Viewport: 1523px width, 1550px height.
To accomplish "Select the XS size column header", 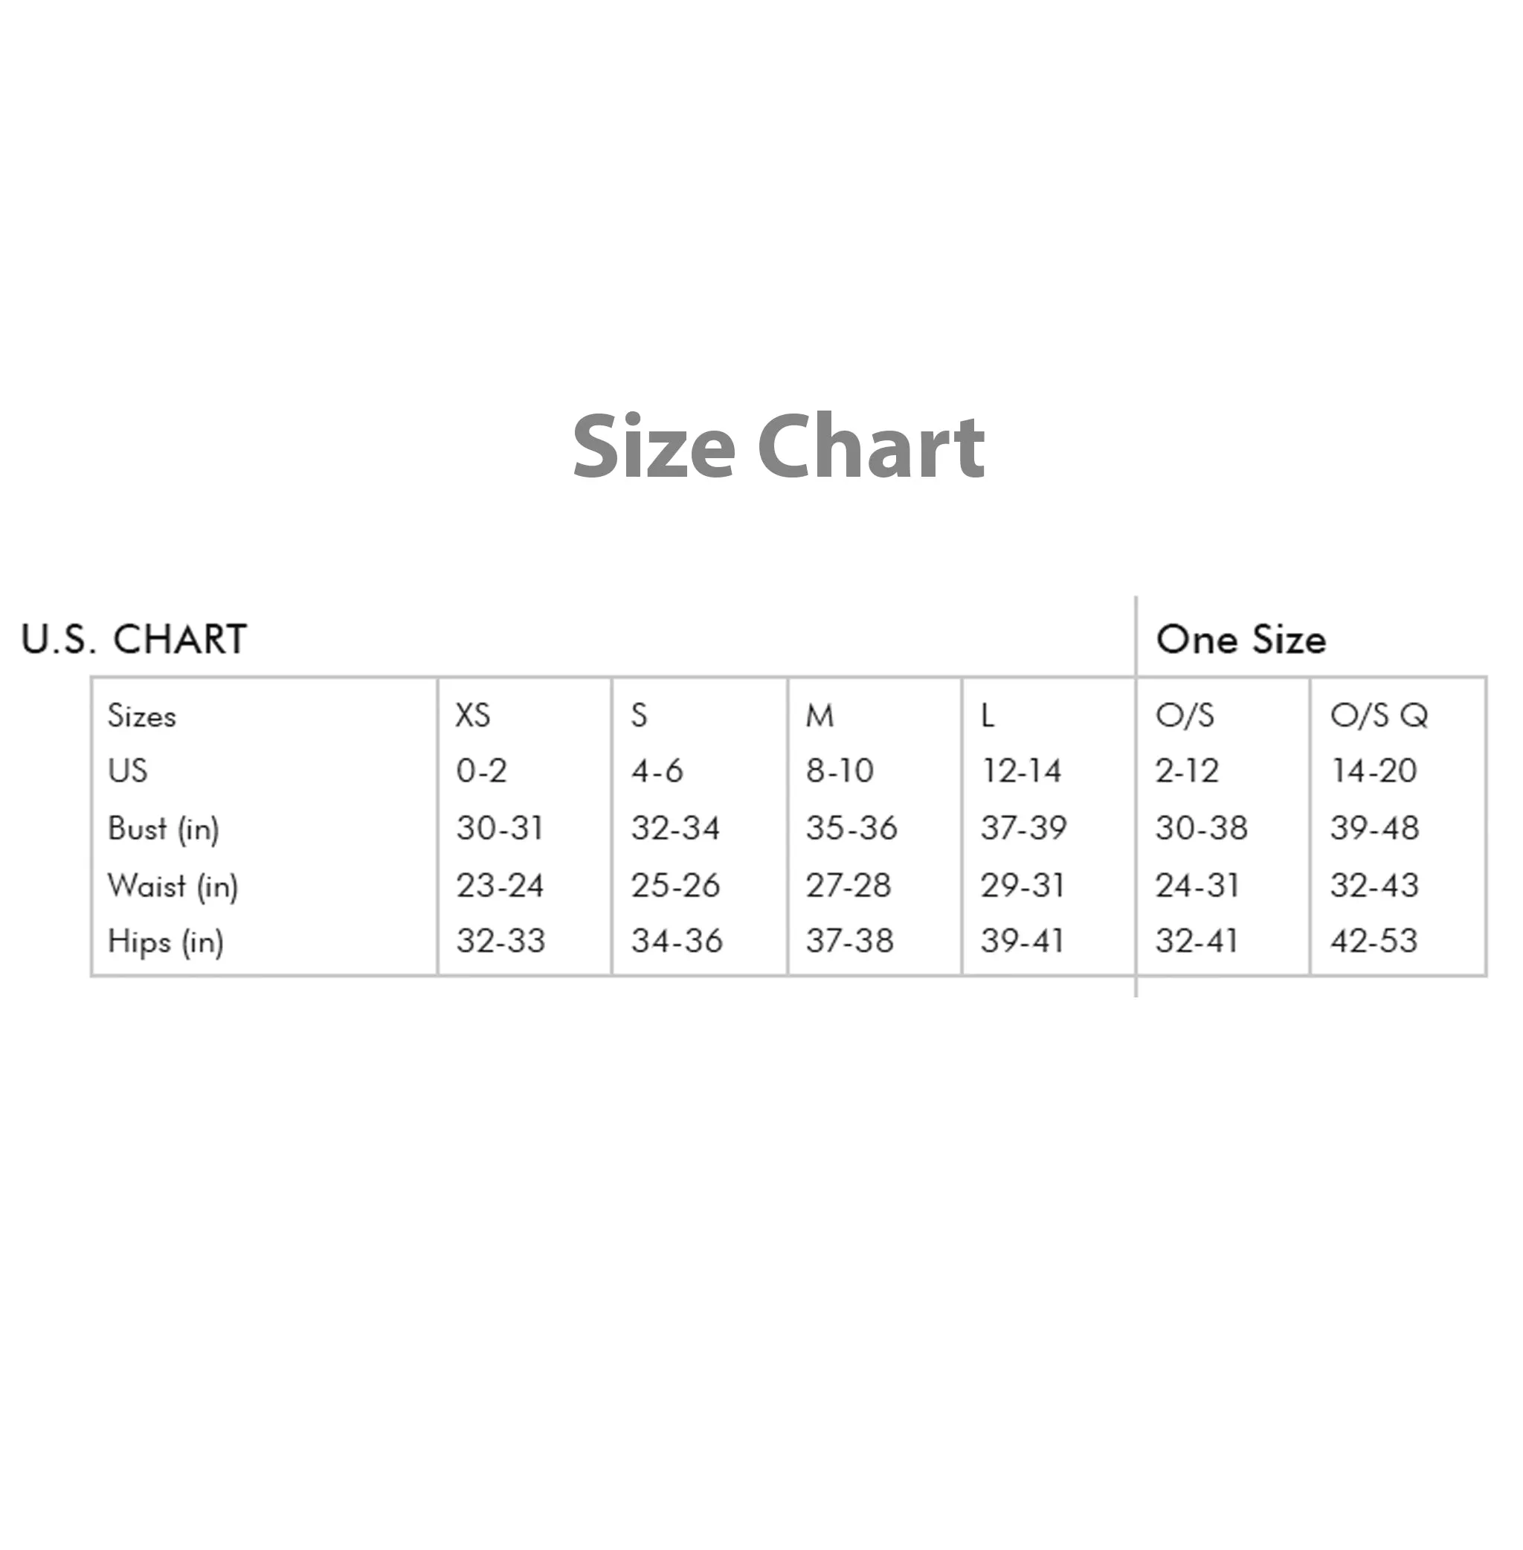I will (473, 715).
